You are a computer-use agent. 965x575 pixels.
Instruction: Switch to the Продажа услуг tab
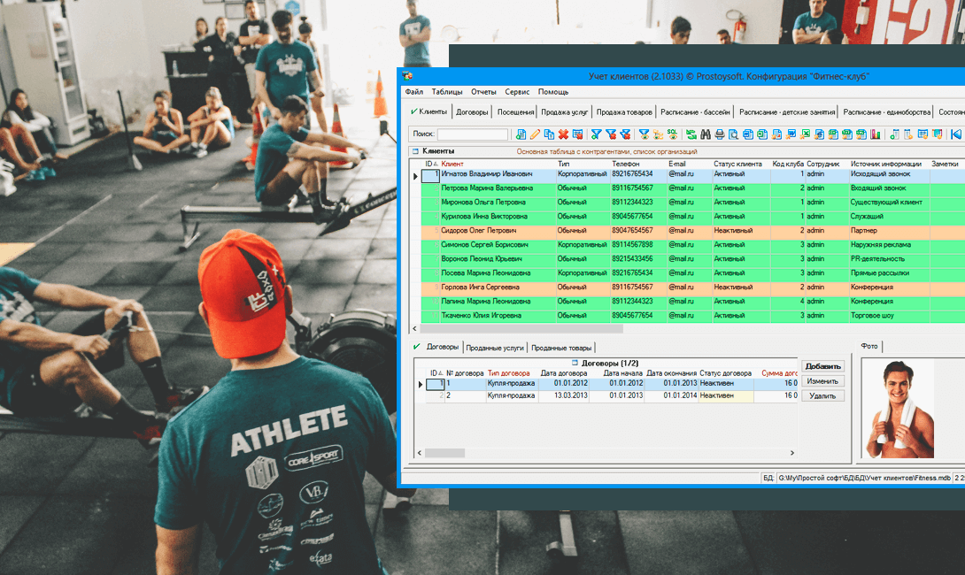click(564, 112)
